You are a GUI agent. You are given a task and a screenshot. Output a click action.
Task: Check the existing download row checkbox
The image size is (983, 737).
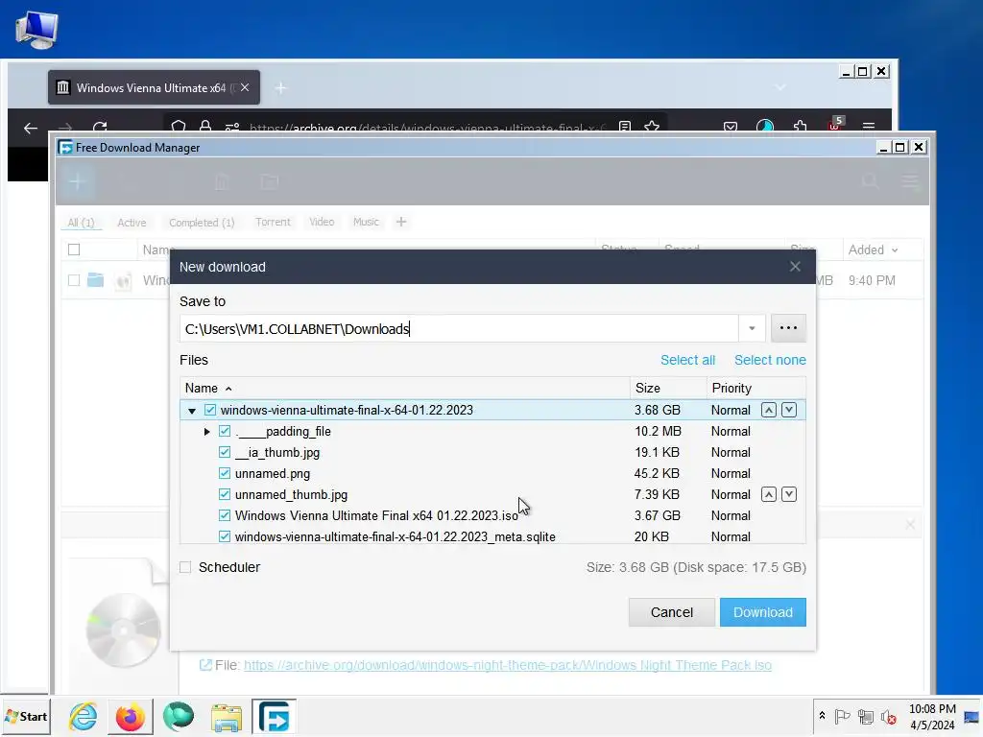coord(74,280)
